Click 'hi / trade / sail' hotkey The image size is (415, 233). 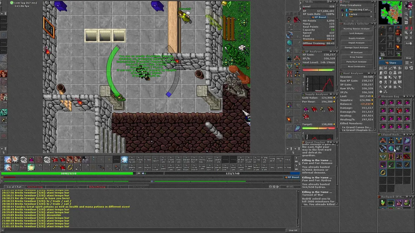[x=140, y=160]
